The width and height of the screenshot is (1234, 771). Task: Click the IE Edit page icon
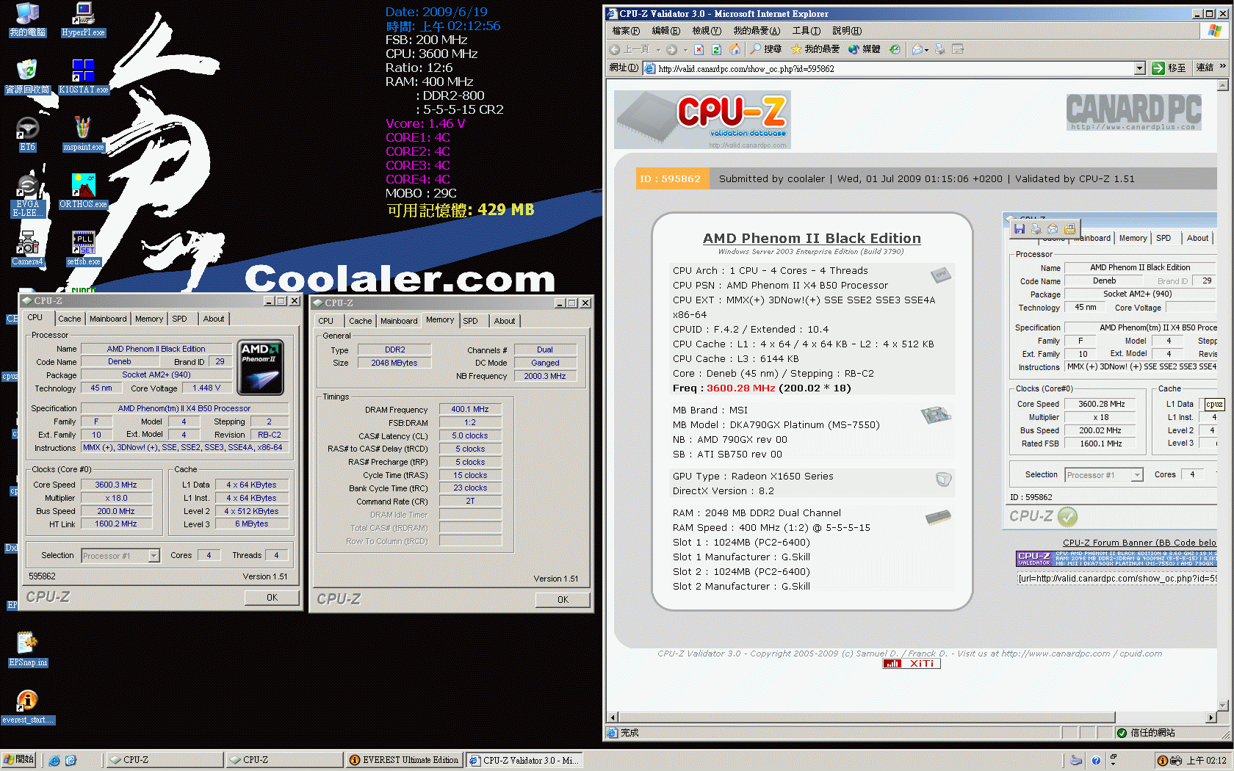tap(957, 49)
